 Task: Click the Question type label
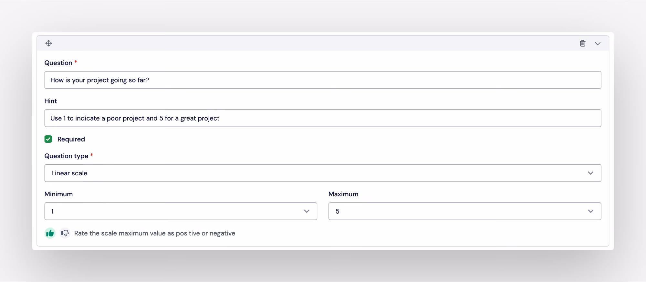[66, 156]
